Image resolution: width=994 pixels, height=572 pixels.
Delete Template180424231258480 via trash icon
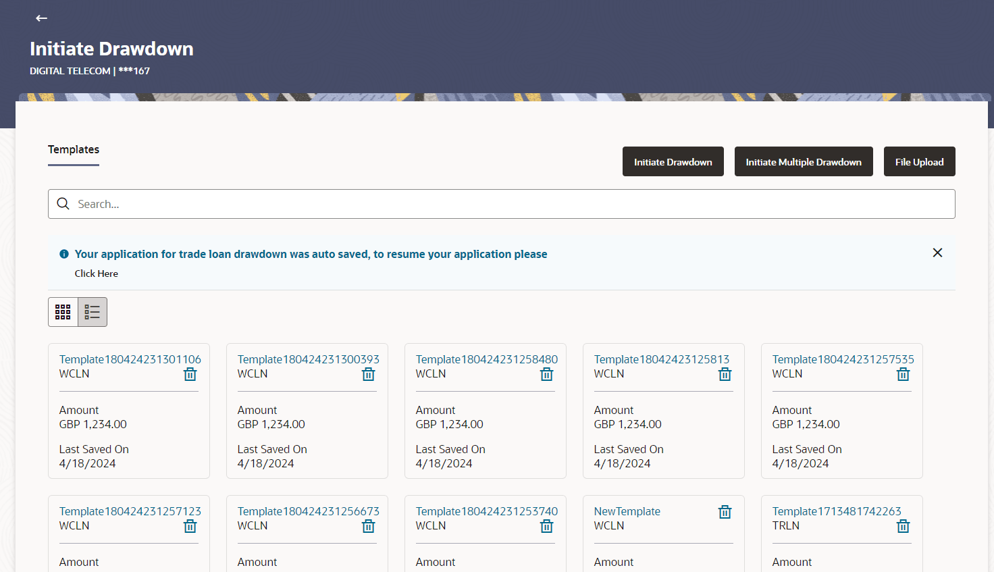(x=547, y=374)
